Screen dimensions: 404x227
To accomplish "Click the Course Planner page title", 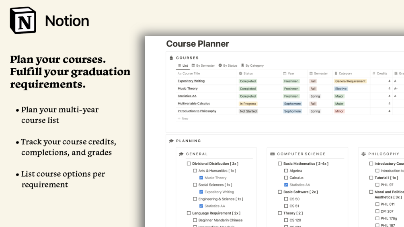I will click(197, 44).
